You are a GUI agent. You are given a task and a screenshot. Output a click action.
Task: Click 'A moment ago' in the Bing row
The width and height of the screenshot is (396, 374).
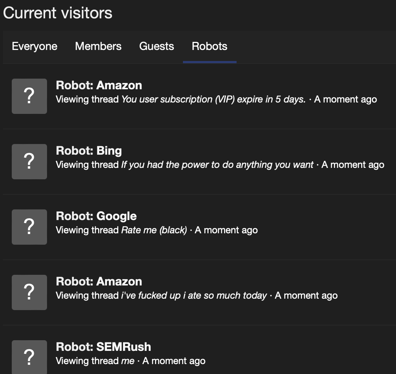[x=353, y=165]
